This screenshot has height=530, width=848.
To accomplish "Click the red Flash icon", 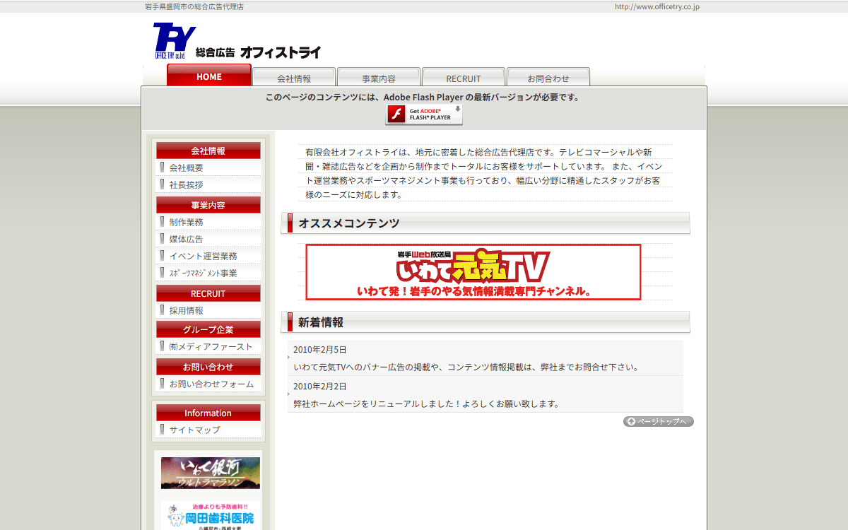I will click(x=396, y=114).
